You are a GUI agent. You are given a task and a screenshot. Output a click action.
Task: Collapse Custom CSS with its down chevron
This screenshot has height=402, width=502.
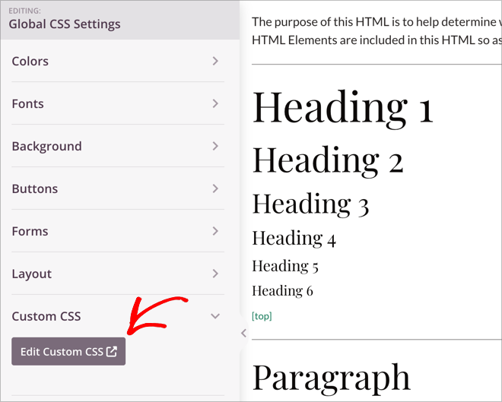click(215, 316)
